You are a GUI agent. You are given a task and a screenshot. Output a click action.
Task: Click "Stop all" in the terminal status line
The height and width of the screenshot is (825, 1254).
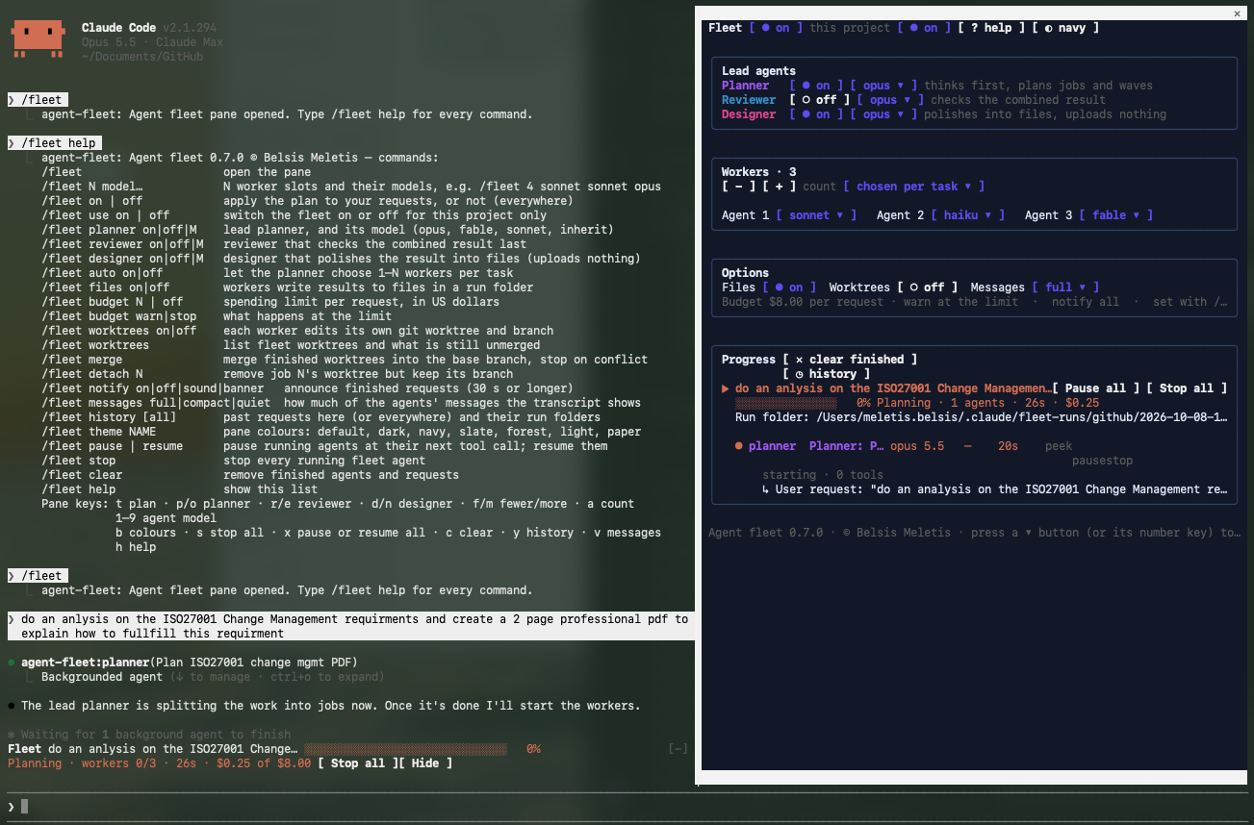click(x=357, y=763)
